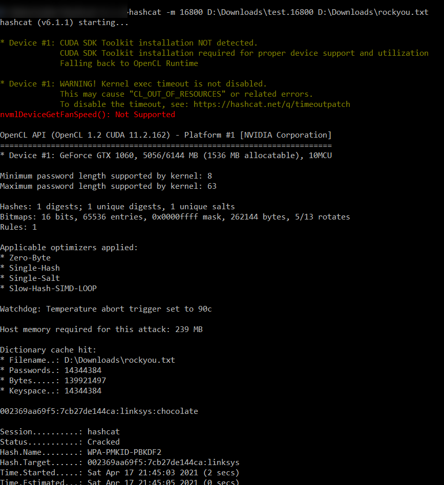
Task: Click 'Falling back to OpenCL Runtime' text
Action: [x=129, y=63]
